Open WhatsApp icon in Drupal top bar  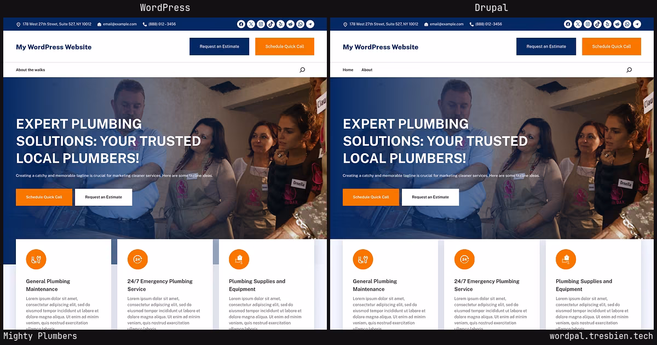click(627, 24)
